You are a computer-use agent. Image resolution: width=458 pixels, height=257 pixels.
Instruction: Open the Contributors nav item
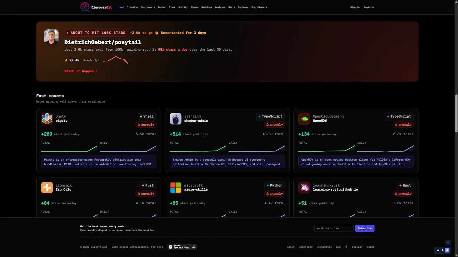[x=259, y=7]
